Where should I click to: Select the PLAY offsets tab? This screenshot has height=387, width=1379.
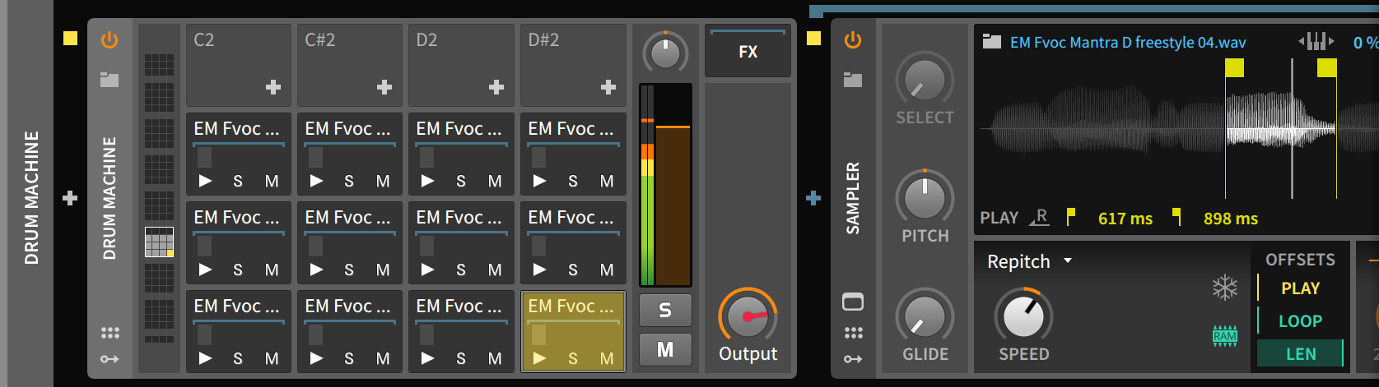pos(1300,288)
